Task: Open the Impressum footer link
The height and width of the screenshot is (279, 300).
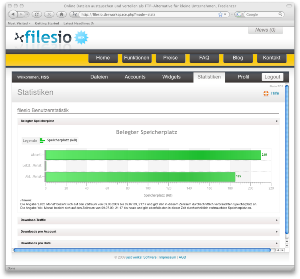Action: click(168, 257)
